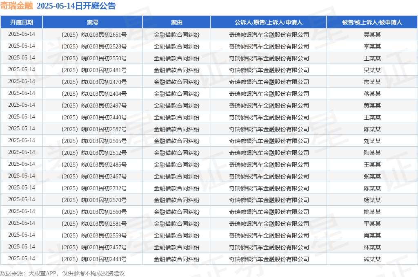Click date 2025-05-14 in row 2443
The width and height of the screenshot is (418, 277).
[x=22, y=259]
